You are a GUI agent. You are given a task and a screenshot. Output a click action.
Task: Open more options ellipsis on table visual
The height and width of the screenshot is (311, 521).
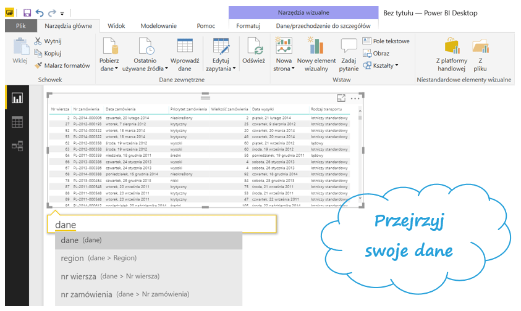point(355,97)
